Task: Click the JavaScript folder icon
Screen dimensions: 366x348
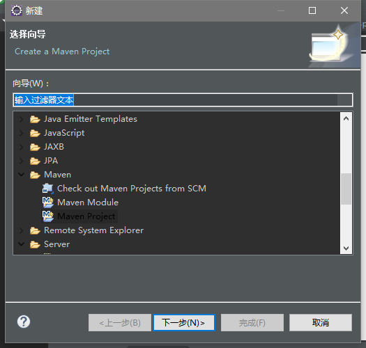Action: (35, 134)
